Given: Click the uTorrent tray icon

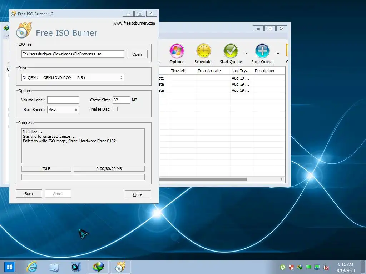Looking at the screenshot, I should [x=283, y=267].
